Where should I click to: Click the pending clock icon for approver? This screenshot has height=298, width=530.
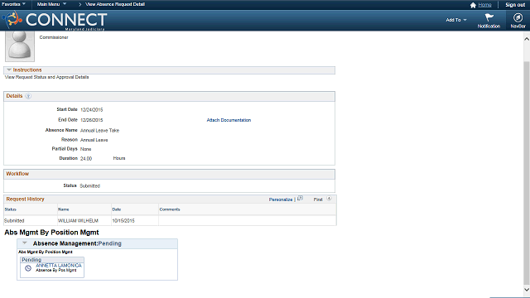click(x=28, y=268)
